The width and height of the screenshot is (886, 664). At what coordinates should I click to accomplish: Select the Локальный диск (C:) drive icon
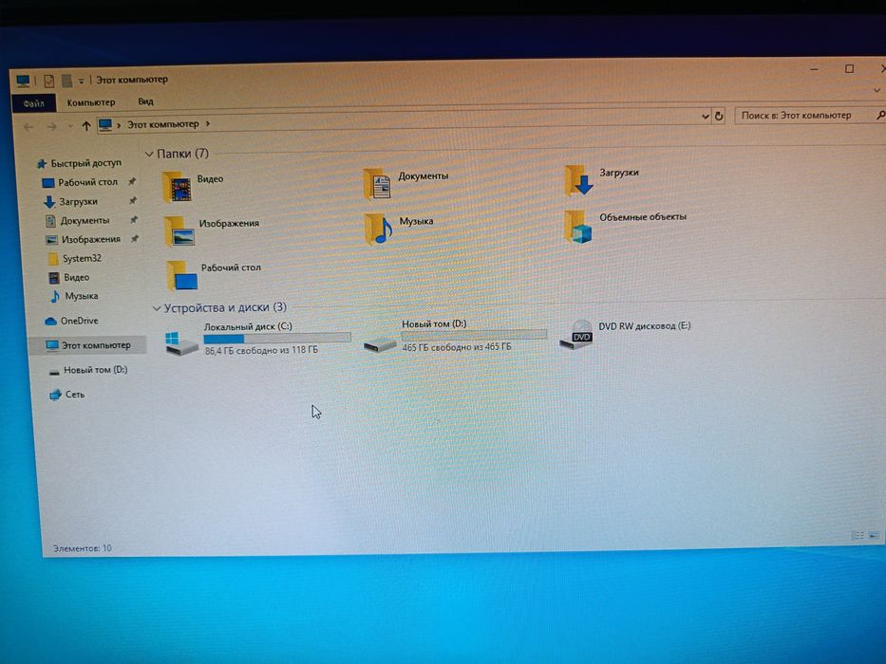pos(181,342)
